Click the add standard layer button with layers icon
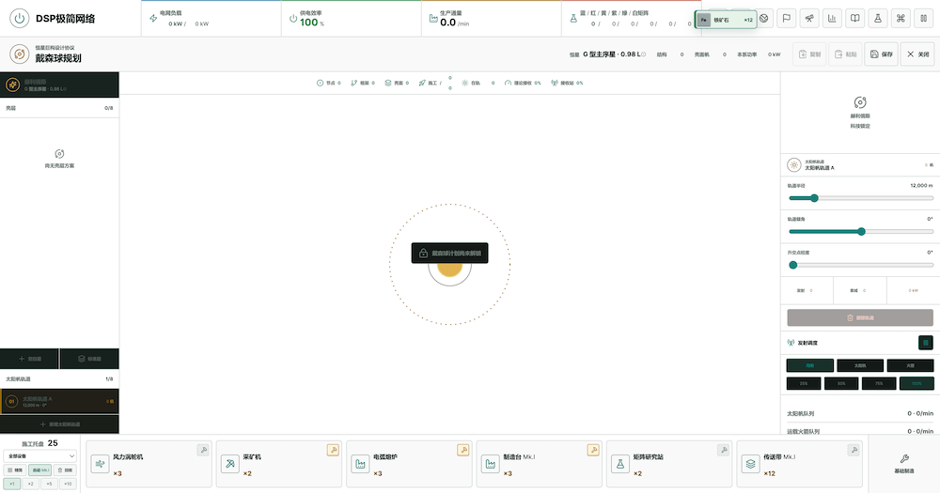Viewport: 940px width, 493px height. [89, 359]
